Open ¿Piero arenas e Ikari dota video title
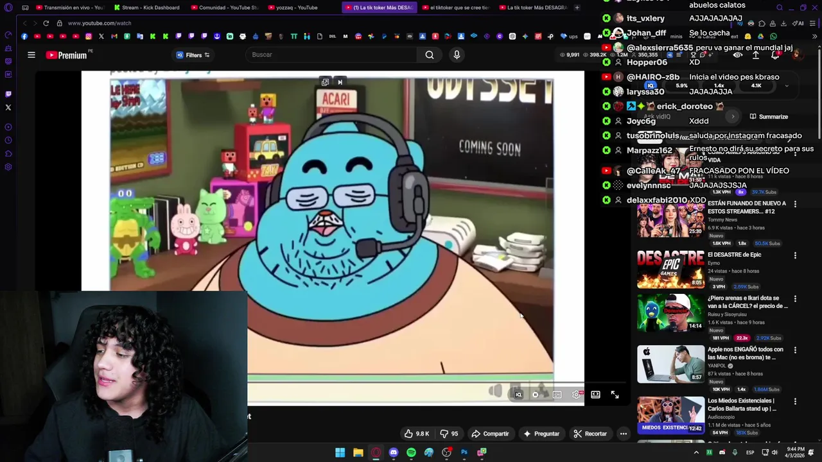This screenshot has width=822, height=462. [x=748, y=302]
